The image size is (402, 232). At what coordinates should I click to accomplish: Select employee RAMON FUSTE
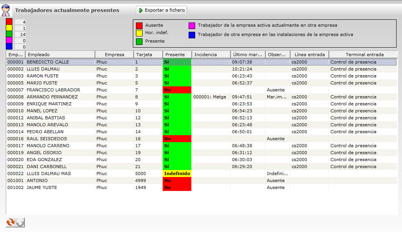(43, 76)
